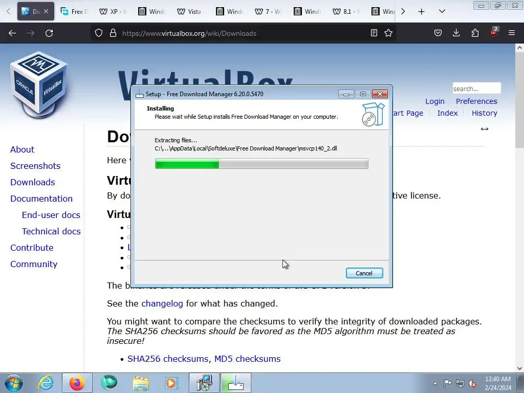Click the VirtualBox cube logo
The height and width of the screenshot is (393, 524).
pos(39,84)
